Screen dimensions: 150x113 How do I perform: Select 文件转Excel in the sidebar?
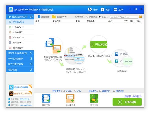(x=18, y=27)
